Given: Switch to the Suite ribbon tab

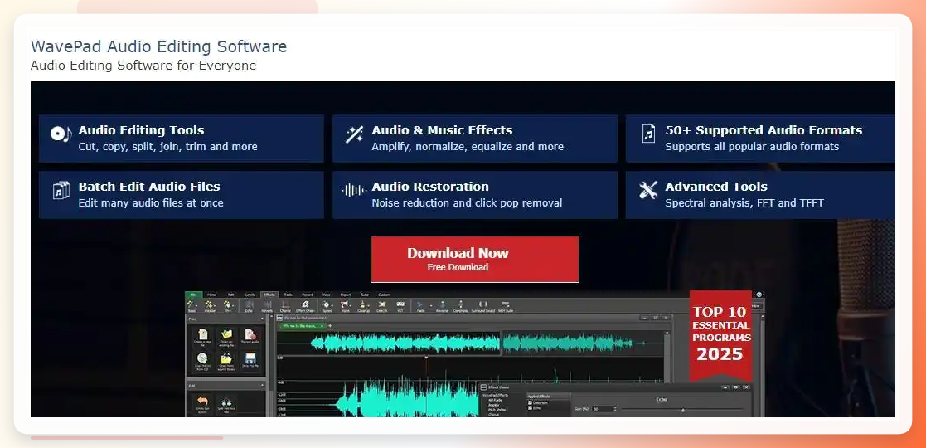Looking at the screenshot, I should [x=365, y=295].
